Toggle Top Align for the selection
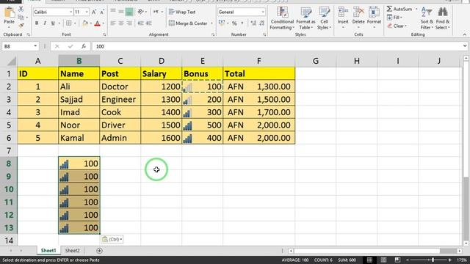 [x=113, y=12]
